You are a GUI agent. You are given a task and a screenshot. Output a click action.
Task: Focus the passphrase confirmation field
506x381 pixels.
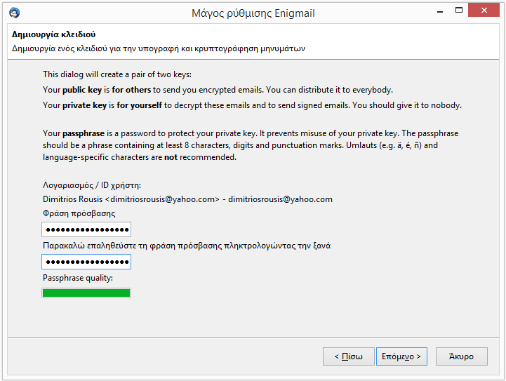(86, 262)
